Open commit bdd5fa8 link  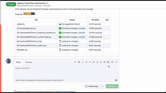82,33
